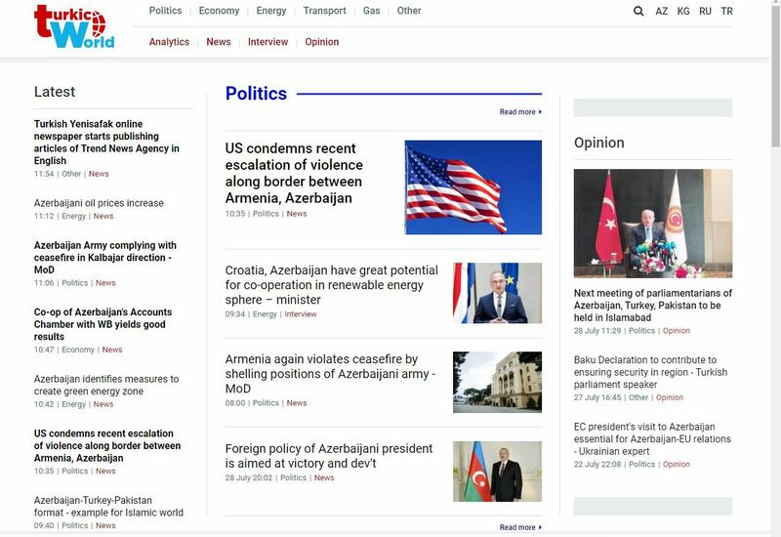The width and height of the screenshot is (781, 537).
Task: Open EC president's visit to Azerbaijan article
Action: point(652,438)
